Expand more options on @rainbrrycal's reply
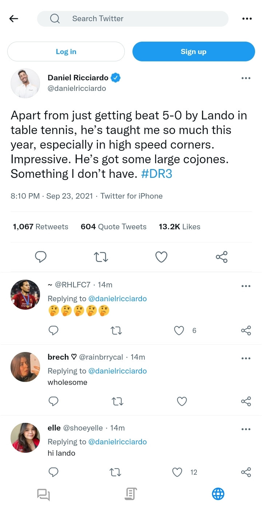The image size is (262, 505). point(246,358)
